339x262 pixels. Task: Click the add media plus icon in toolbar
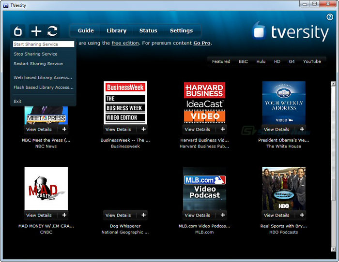pyautogui.click(x=36, y=31)
